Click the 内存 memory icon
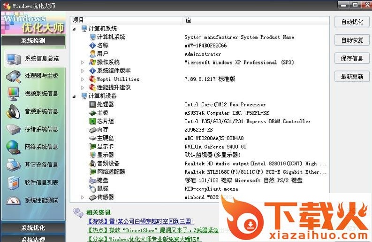Viewport: 372px width, 242px height. point(92,130)
